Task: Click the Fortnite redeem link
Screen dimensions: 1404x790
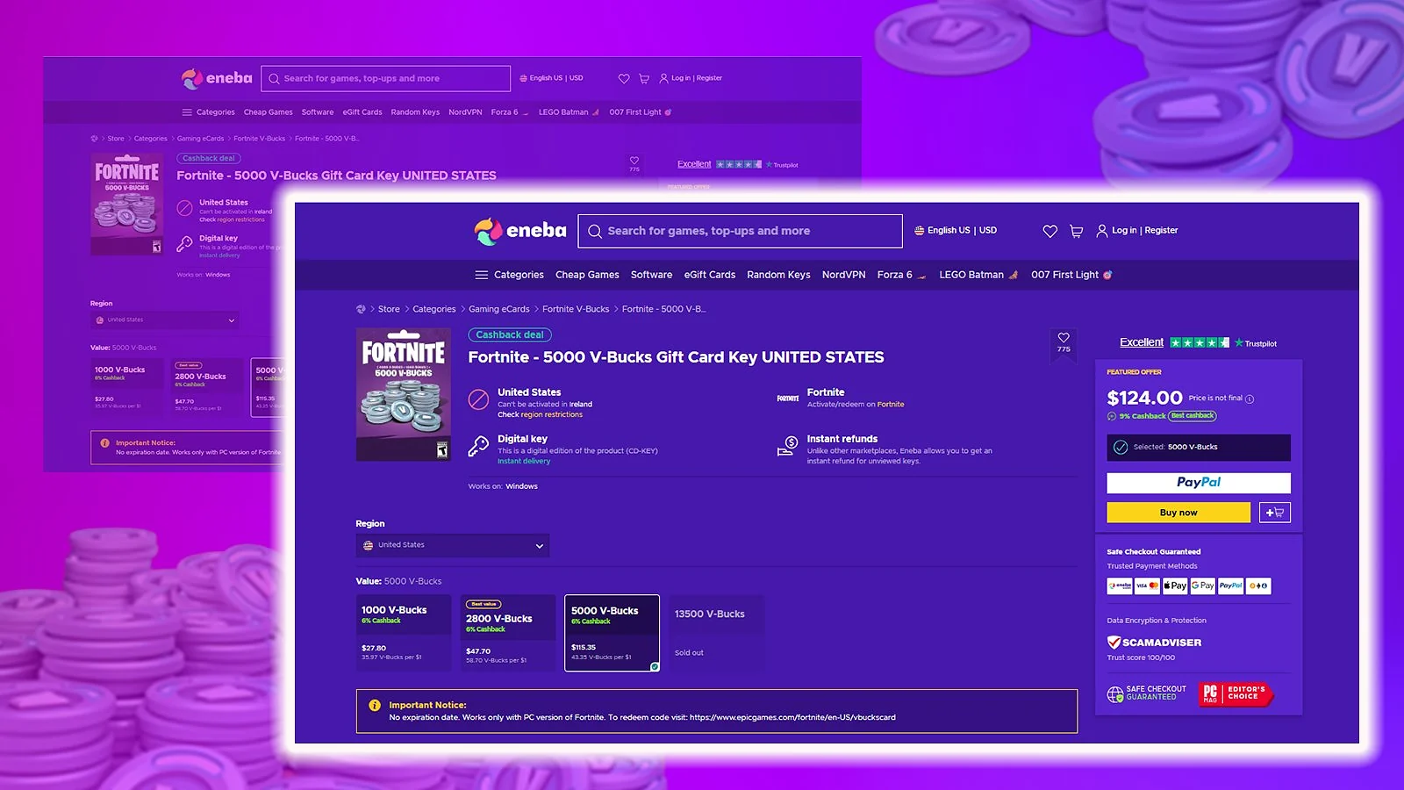Action: 891,405
